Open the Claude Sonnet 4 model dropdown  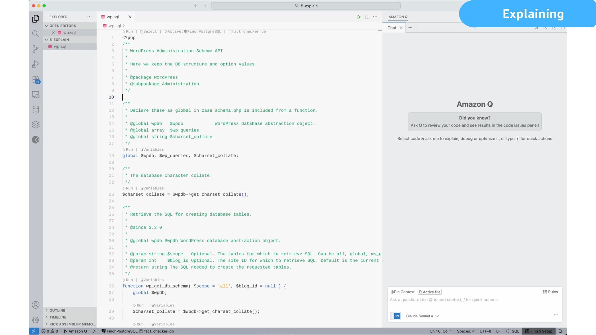tap(422, 316)
